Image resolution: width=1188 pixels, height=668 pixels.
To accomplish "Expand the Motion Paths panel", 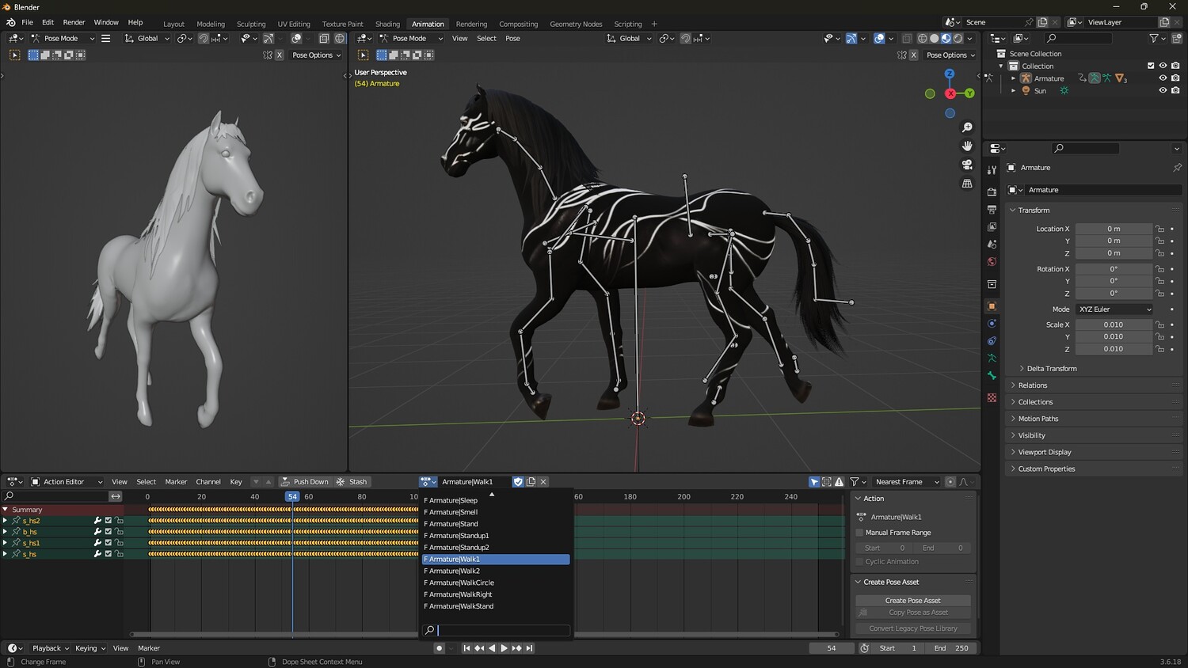I will tap(1038, 419).
